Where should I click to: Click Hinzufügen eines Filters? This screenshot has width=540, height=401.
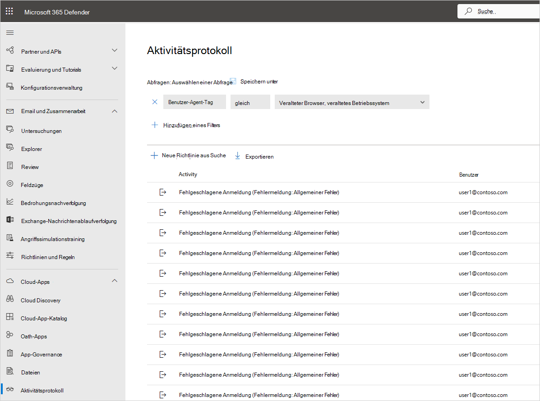point(191,125)
